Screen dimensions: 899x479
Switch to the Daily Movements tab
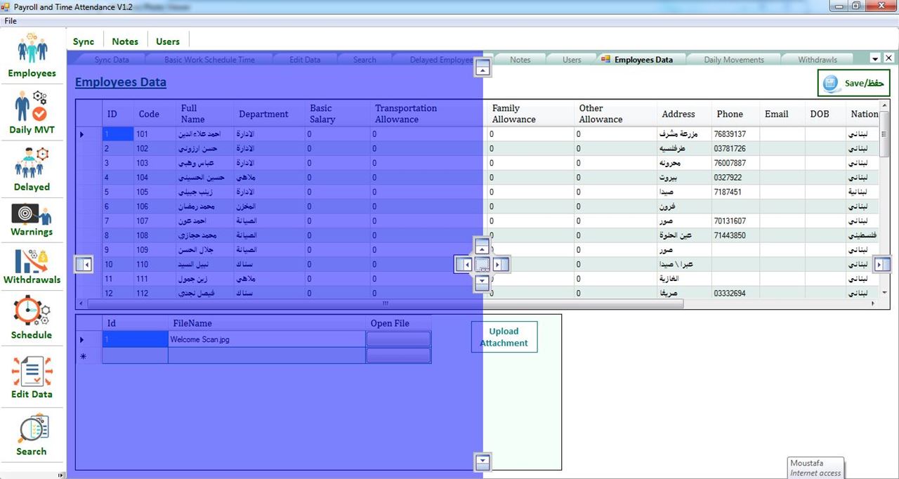734,60
